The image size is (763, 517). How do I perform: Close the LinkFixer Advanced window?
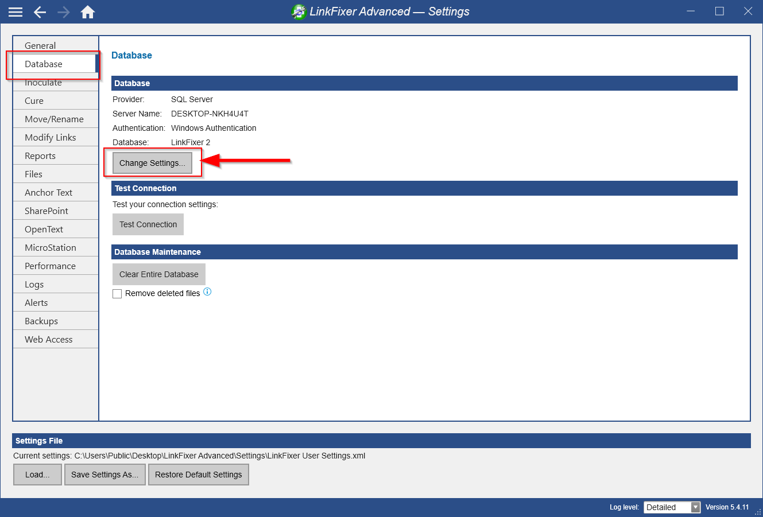click(748, 11)
